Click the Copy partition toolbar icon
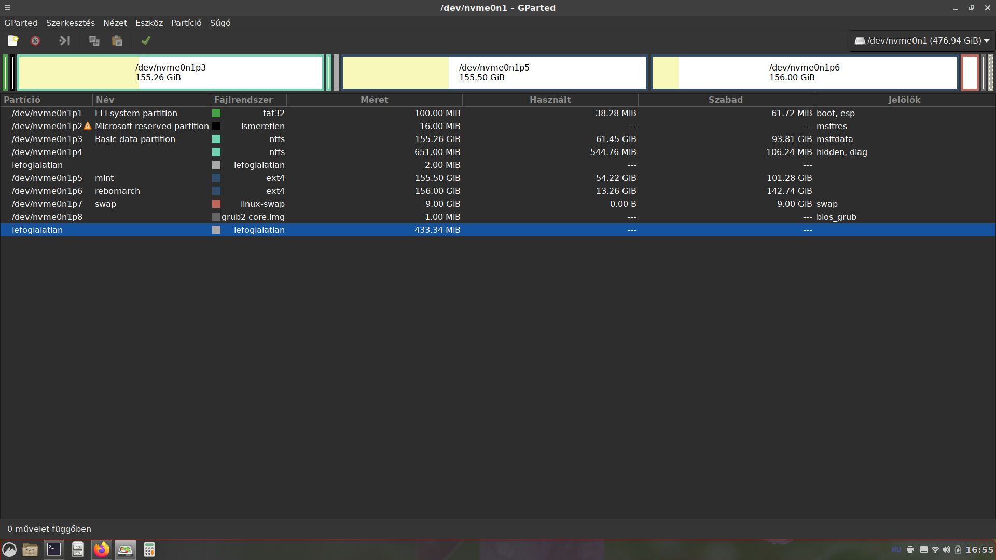 pos(94,40)
